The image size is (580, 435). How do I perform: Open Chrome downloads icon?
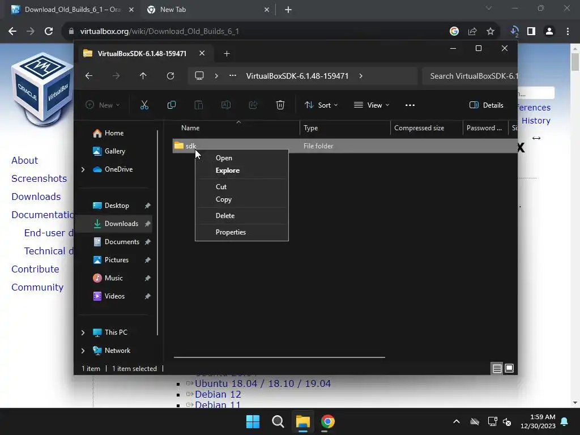pos(514,32)
